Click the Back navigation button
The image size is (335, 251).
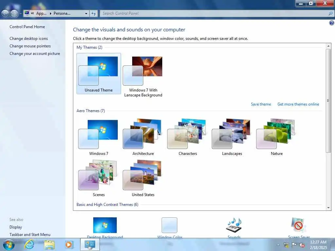(x=5, y=14)
